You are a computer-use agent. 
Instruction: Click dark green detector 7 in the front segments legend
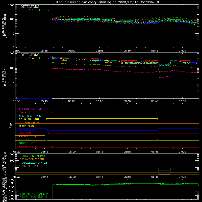click(x=44, y=10)
